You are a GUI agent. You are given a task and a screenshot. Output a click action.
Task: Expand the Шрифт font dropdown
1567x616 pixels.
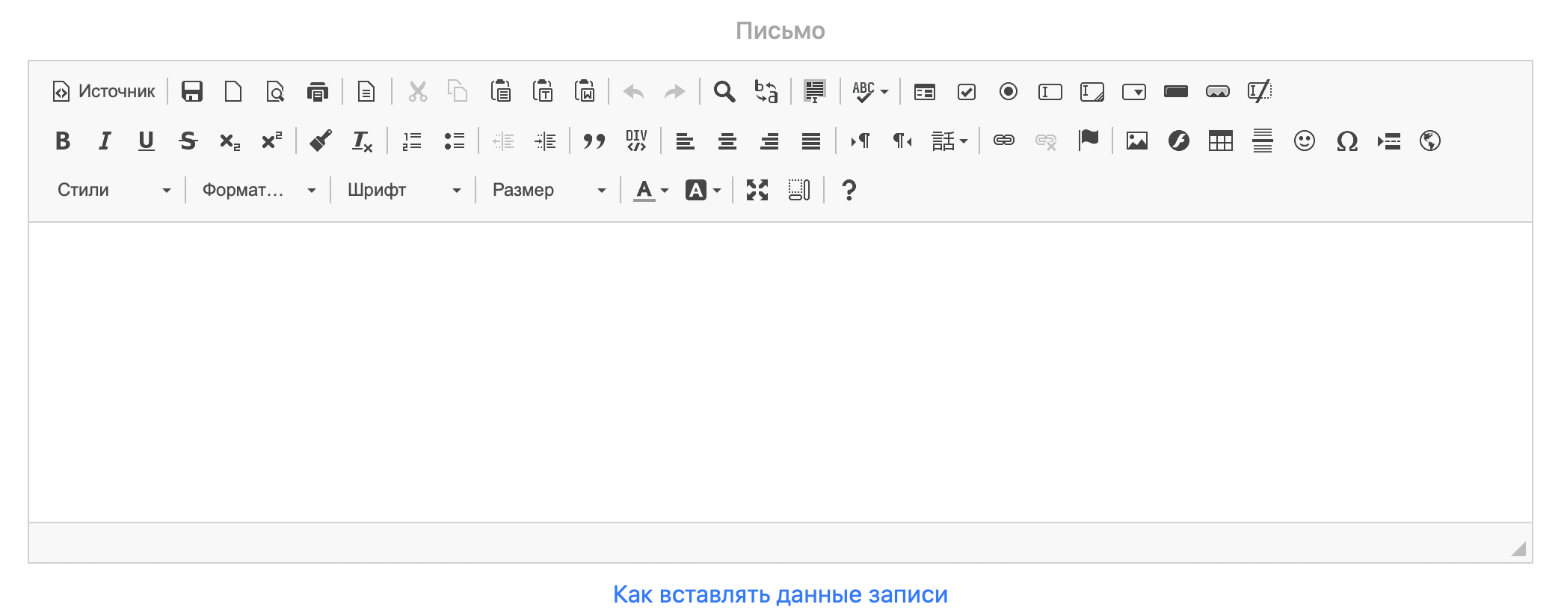click(404, 190)
